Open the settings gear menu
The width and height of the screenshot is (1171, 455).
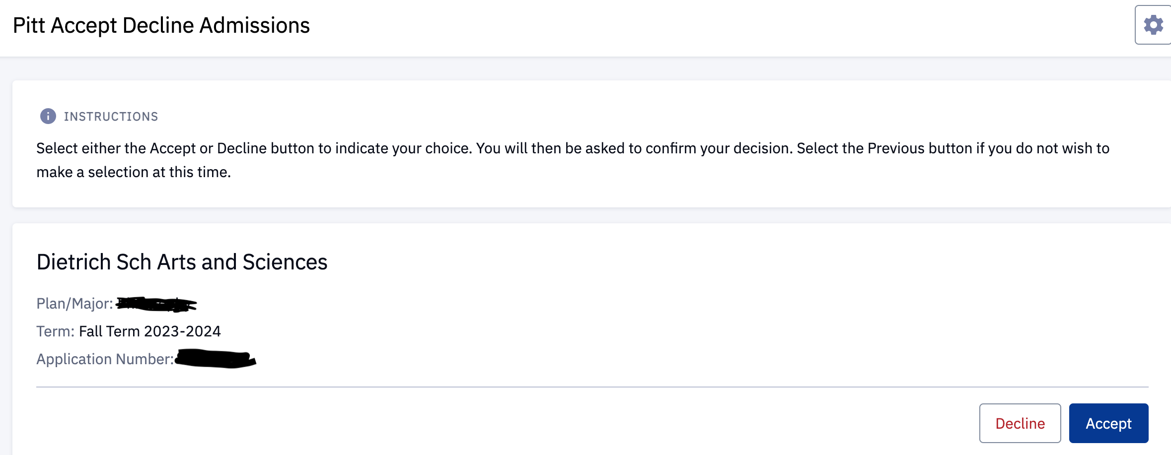tap(1153, 25)
